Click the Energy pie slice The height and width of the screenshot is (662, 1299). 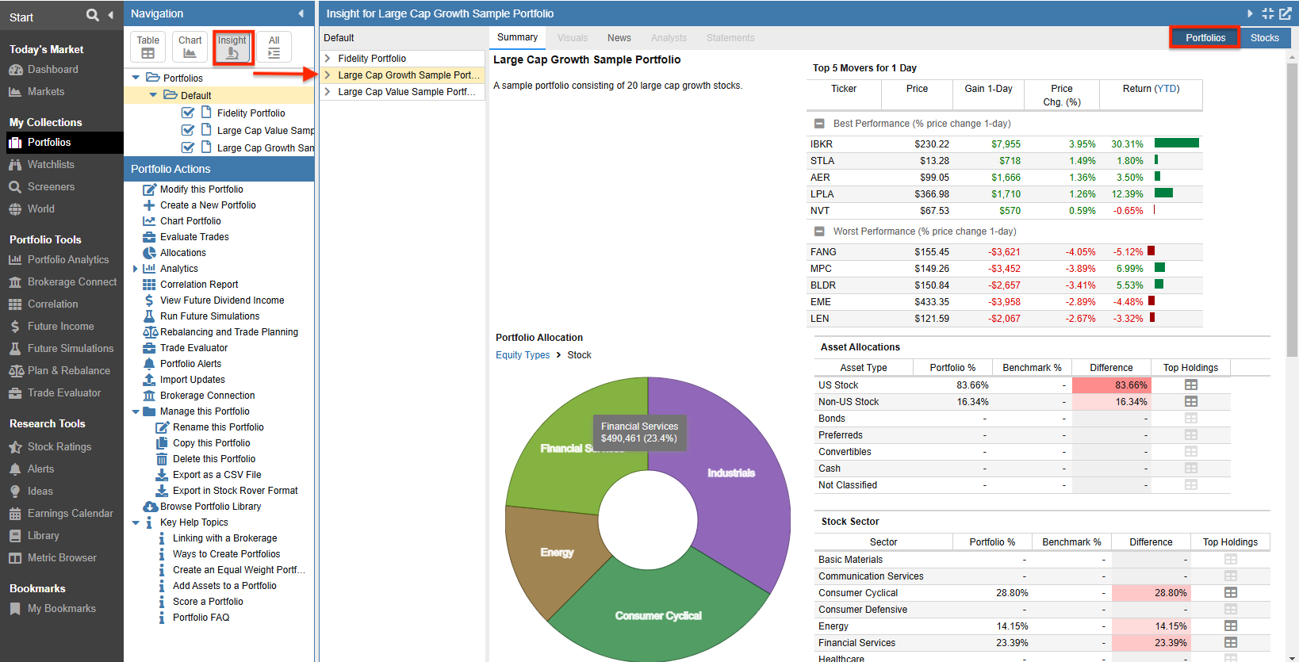pyautogui.click(x=557, y=553)
